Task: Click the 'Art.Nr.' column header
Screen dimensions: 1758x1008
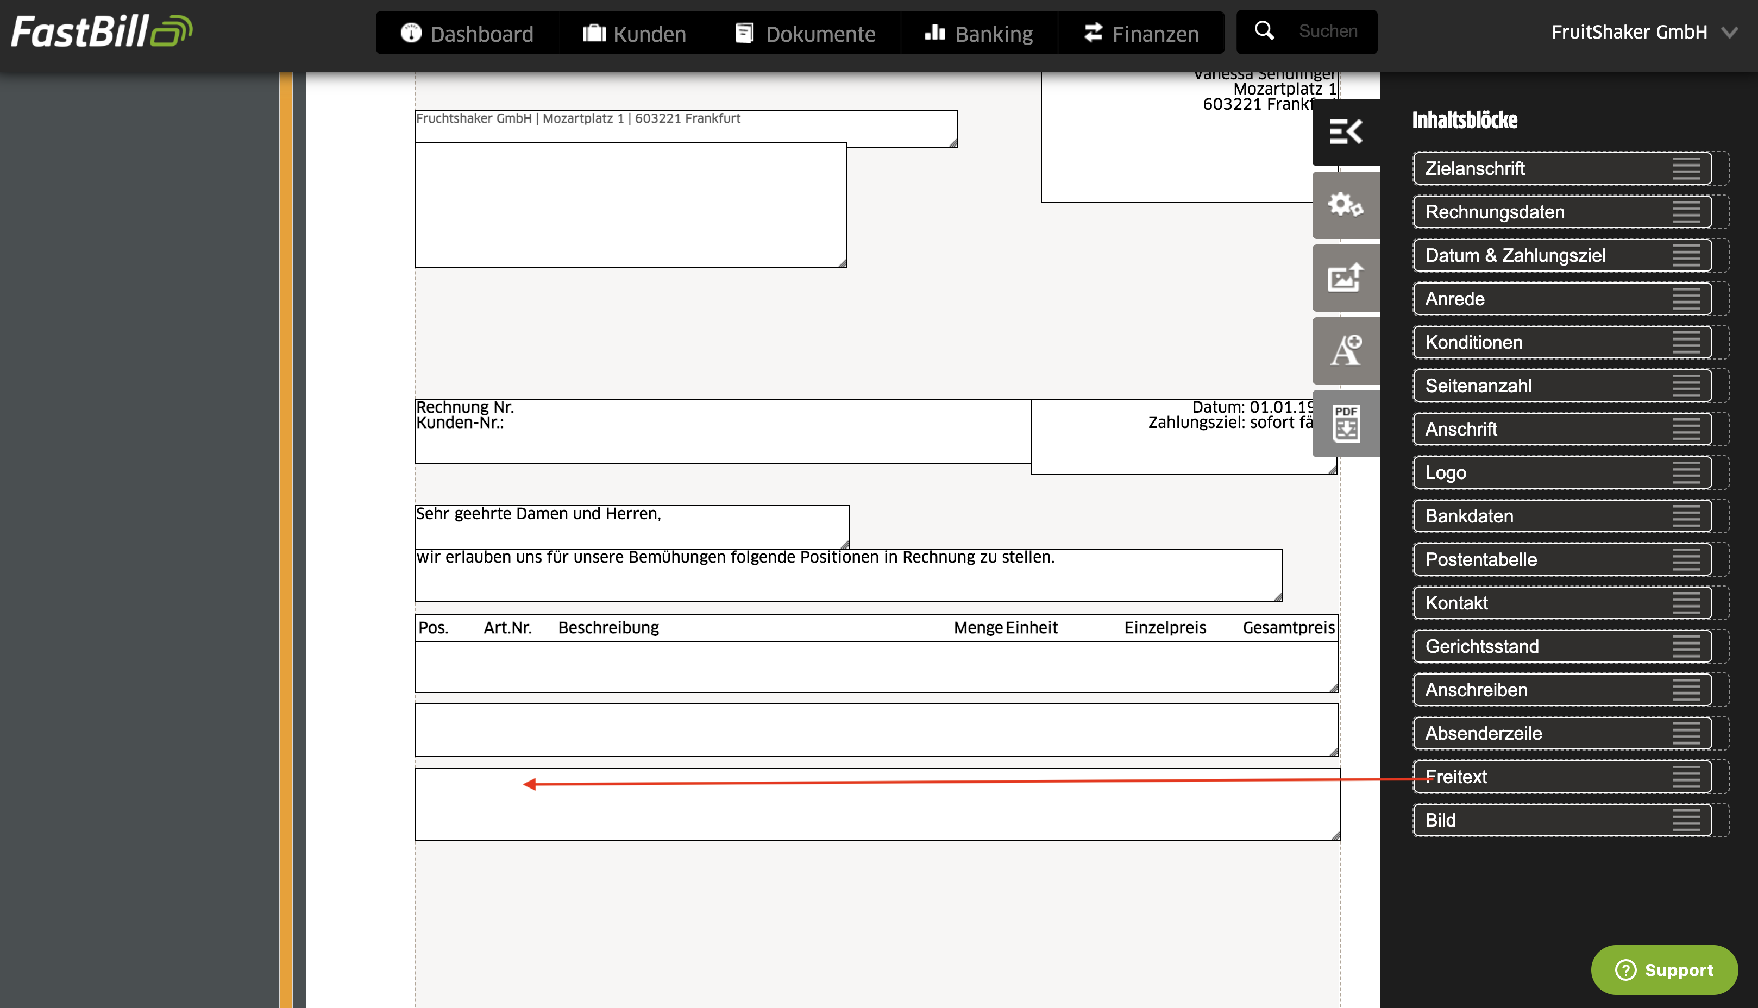Action: point(507,627)
